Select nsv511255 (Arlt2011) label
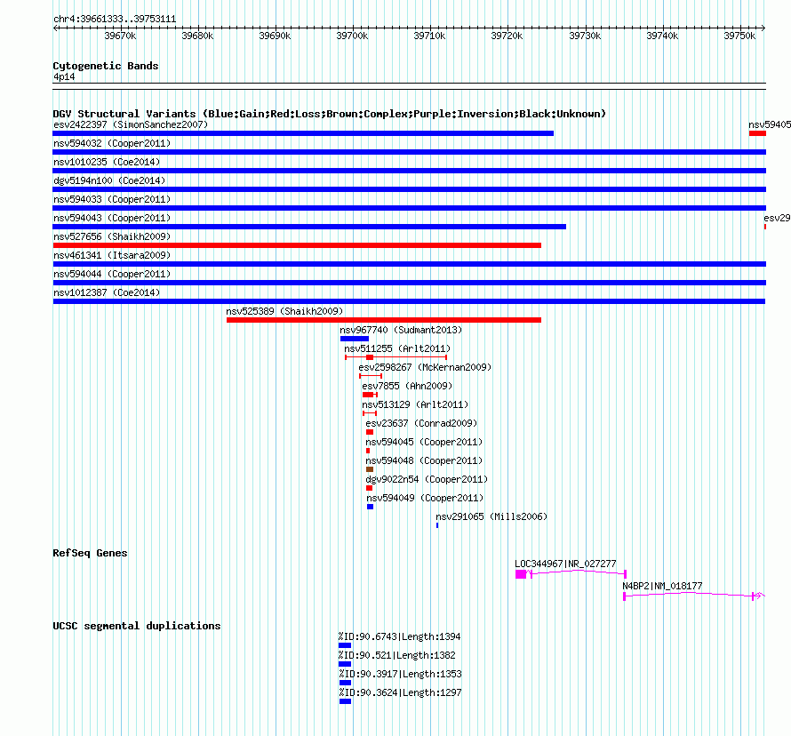This screenshot has width=791, height=736. click(397, 348)
